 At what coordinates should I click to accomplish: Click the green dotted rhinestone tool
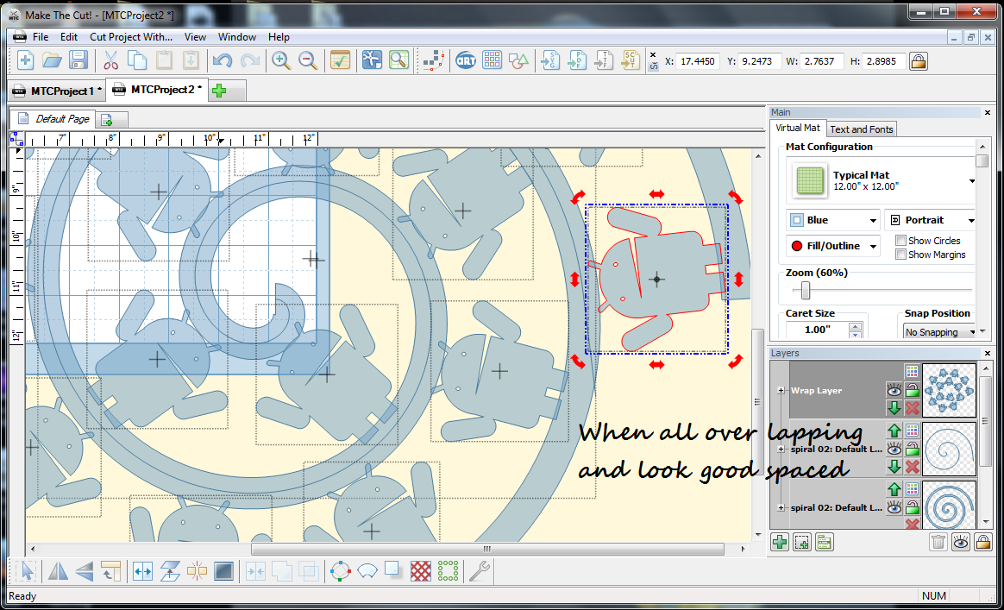coord(448,569)
